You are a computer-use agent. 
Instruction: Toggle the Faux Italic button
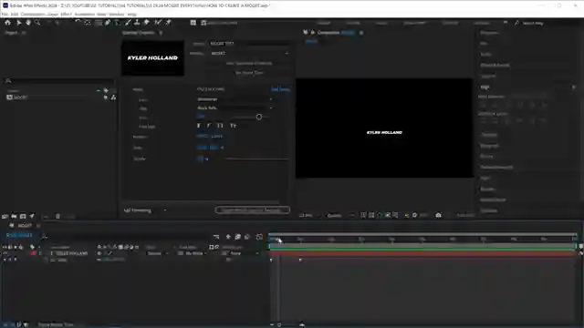(209, 126)
